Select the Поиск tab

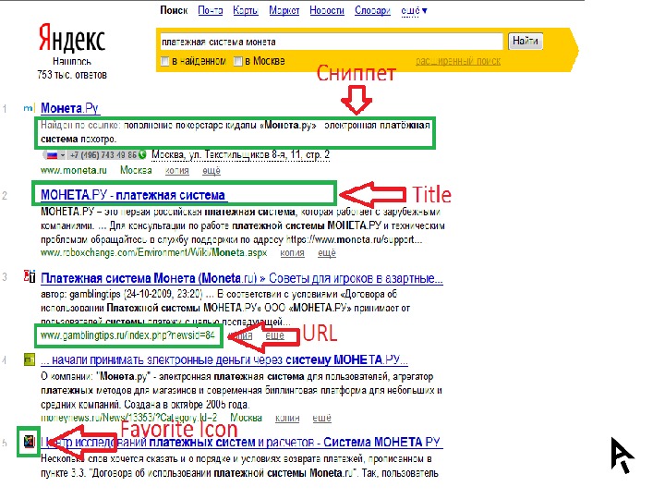point(174,10)
